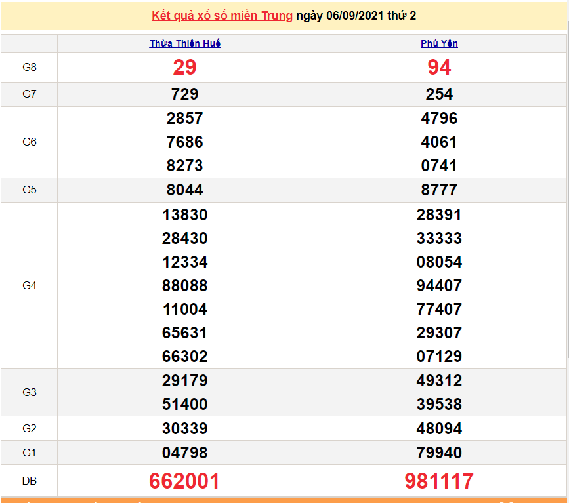Click the G5 row label

30,190
